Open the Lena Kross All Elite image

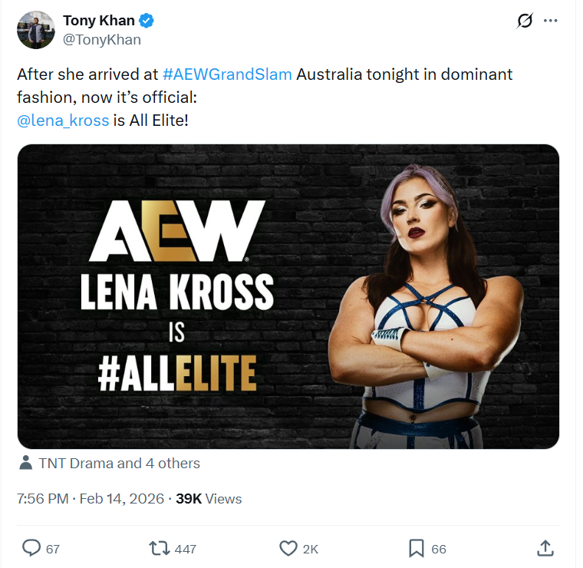coord(288,296)
